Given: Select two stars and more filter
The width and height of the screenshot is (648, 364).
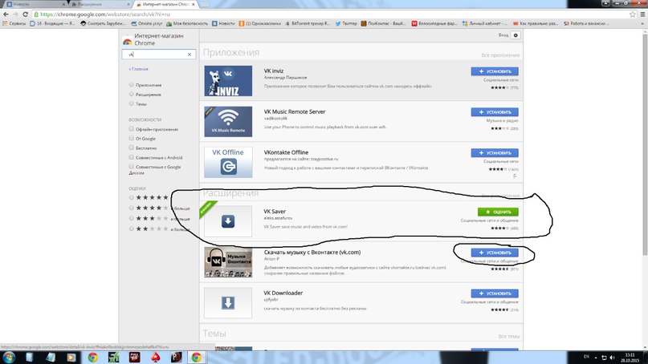Looking at the screenshot, I should (132, 229).
